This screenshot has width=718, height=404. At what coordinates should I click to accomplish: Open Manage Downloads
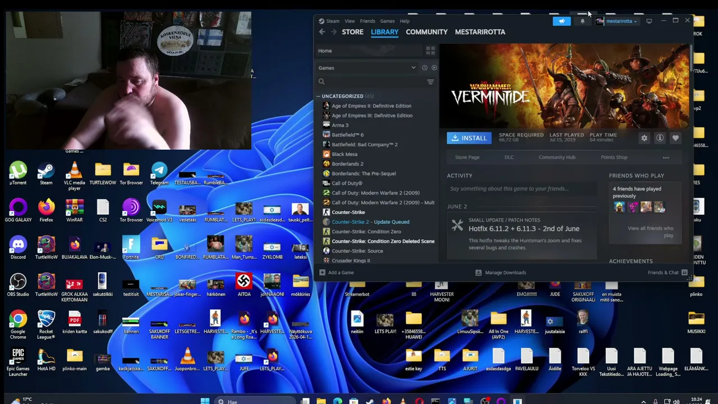501,273
